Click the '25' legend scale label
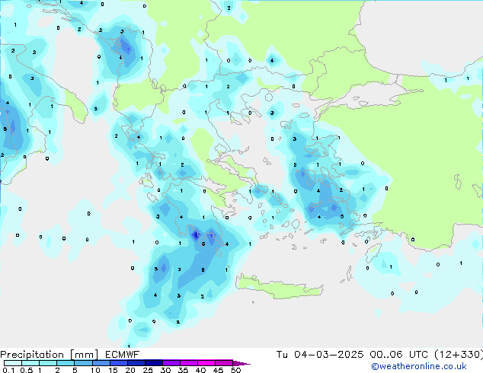 click(148, 370)
